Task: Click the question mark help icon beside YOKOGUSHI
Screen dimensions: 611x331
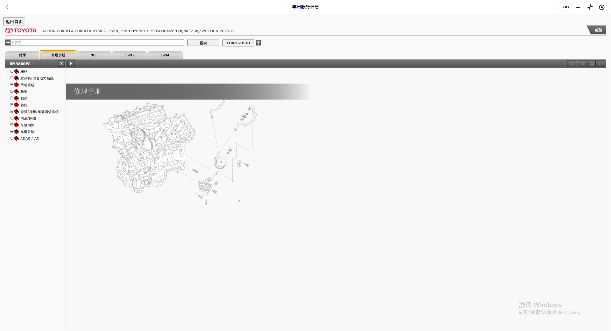Action: point(258,43)
